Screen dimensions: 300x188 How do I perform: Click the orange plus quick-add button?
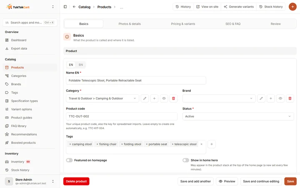click(x=292, y=7)
